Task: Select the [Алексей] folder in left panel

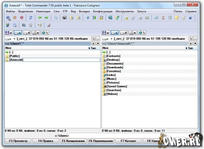Action: [52, 60]
